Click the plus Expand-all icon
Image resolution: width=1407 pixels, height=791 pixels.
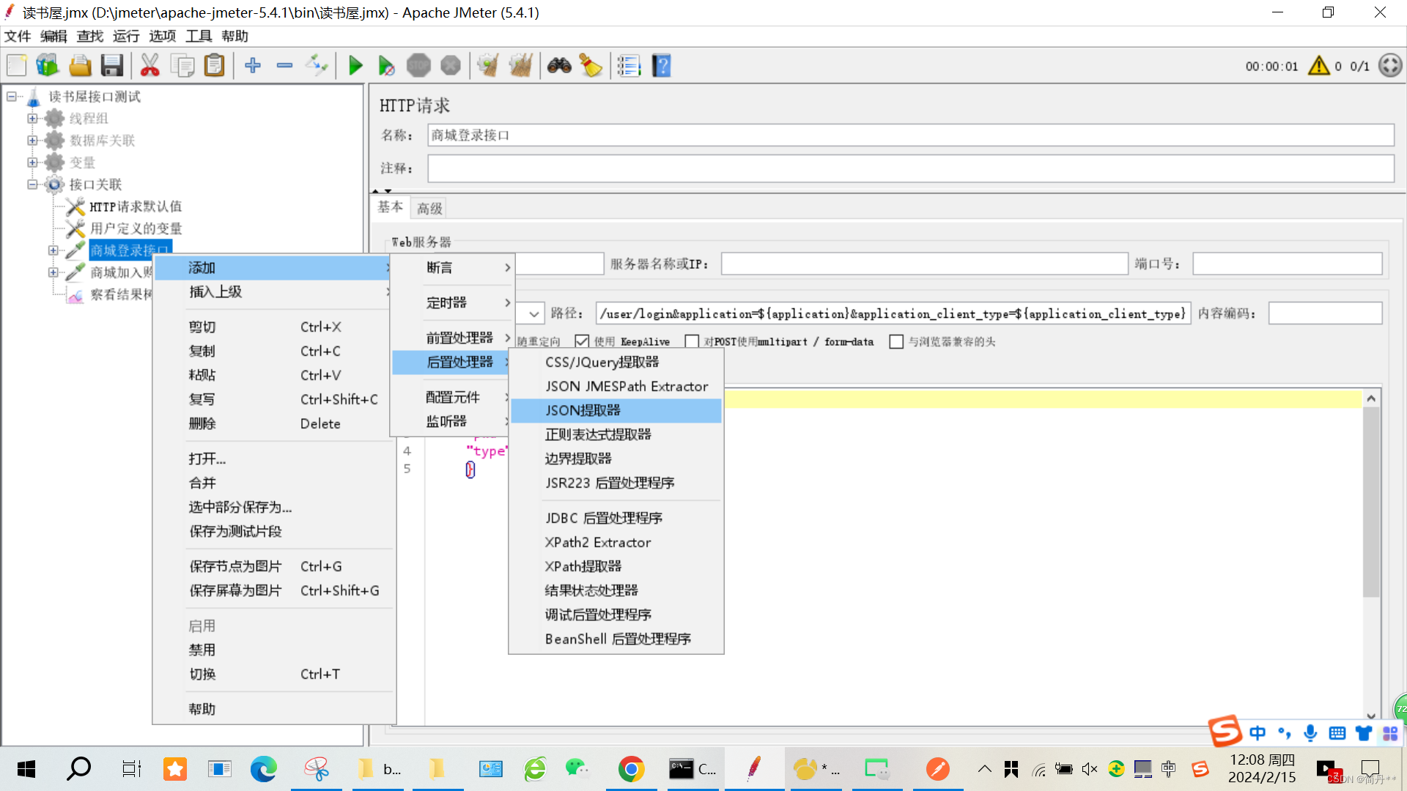253,66
